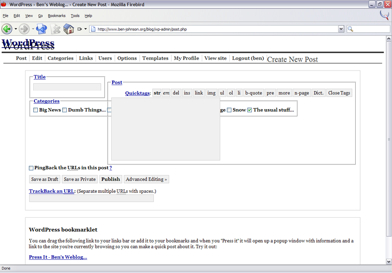Click the Title input field
392x273 pixels.
67,87
